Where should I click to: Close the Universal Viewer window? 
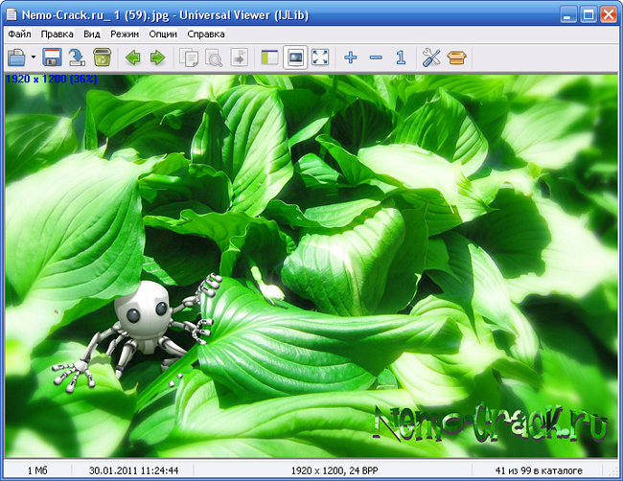609,14
